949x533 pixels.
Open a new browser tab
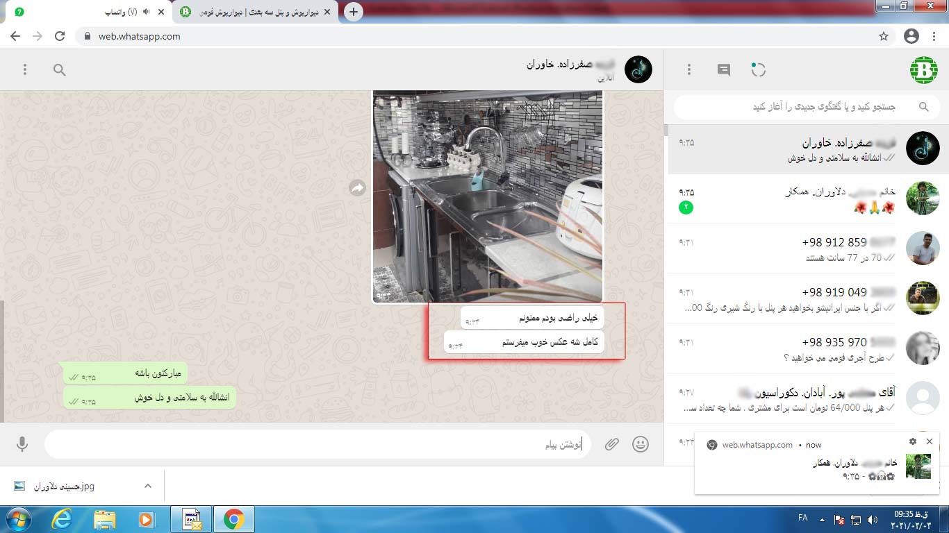(x=354, y=12)
